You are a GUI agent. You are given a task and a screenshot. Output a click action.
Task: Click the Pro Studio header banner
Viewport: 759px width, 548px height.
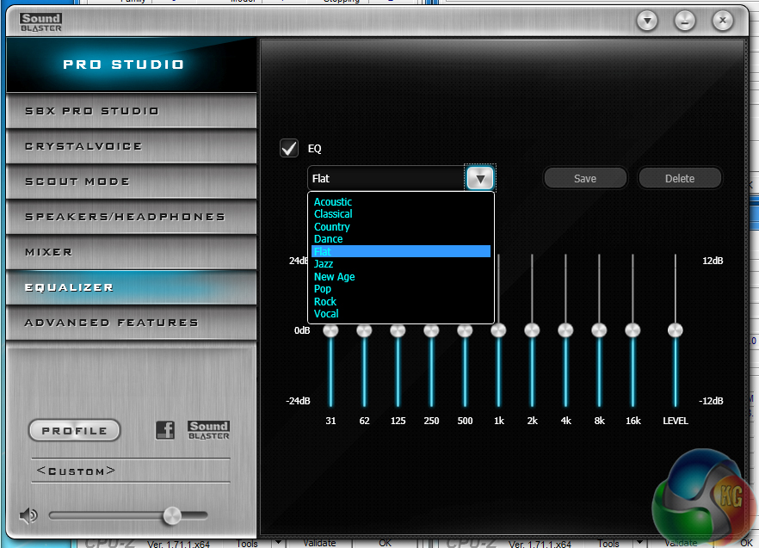[x=131, y=65]
